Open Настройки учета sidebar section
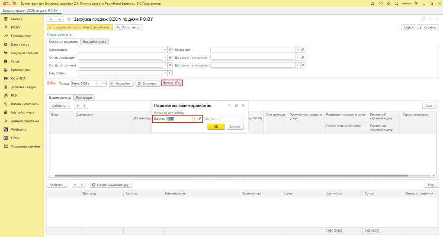The height and width of the screenshot is (237, 443). point(22,112)
